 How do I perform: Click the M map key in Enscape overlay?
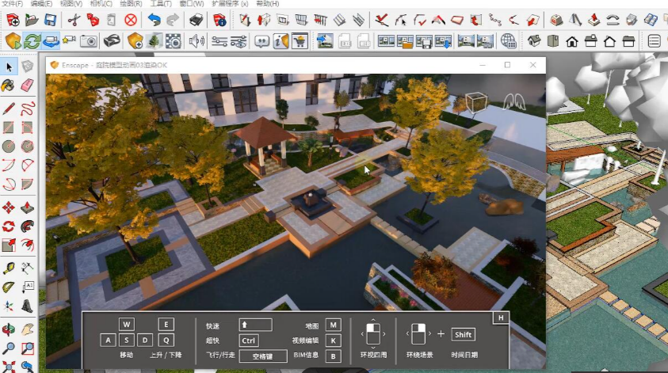[333, 325]
